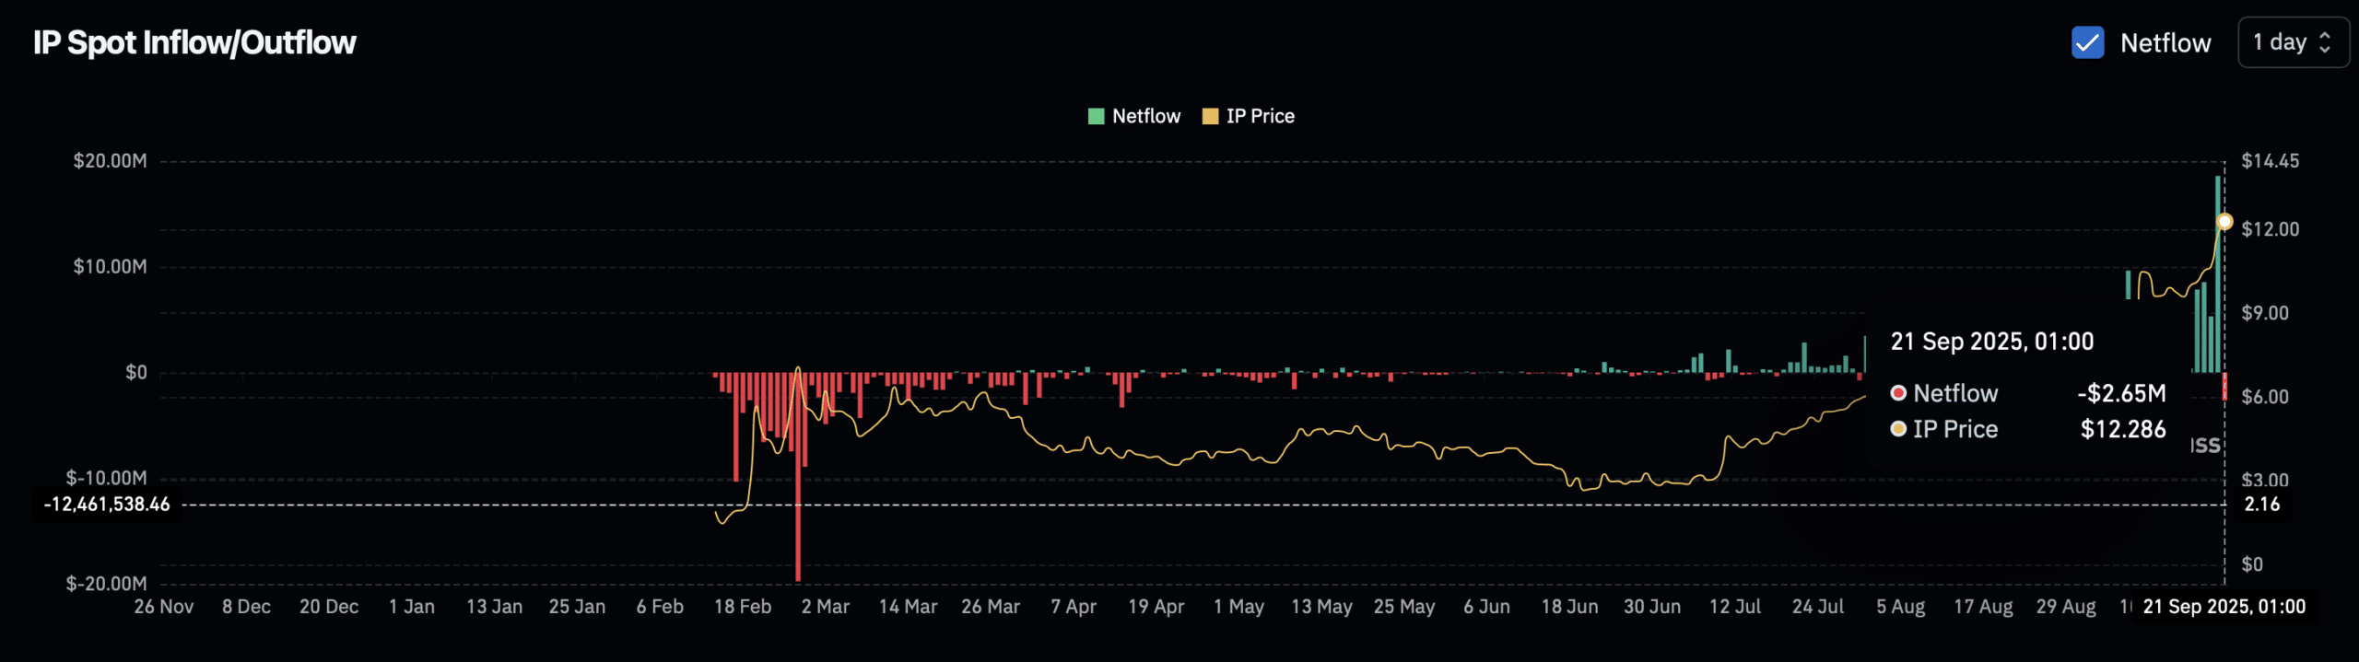Click the -$2.65M Netflow value in tooltip
Image resolution: width=2359 pixels, height=662 pixels.
(2121, 393)
